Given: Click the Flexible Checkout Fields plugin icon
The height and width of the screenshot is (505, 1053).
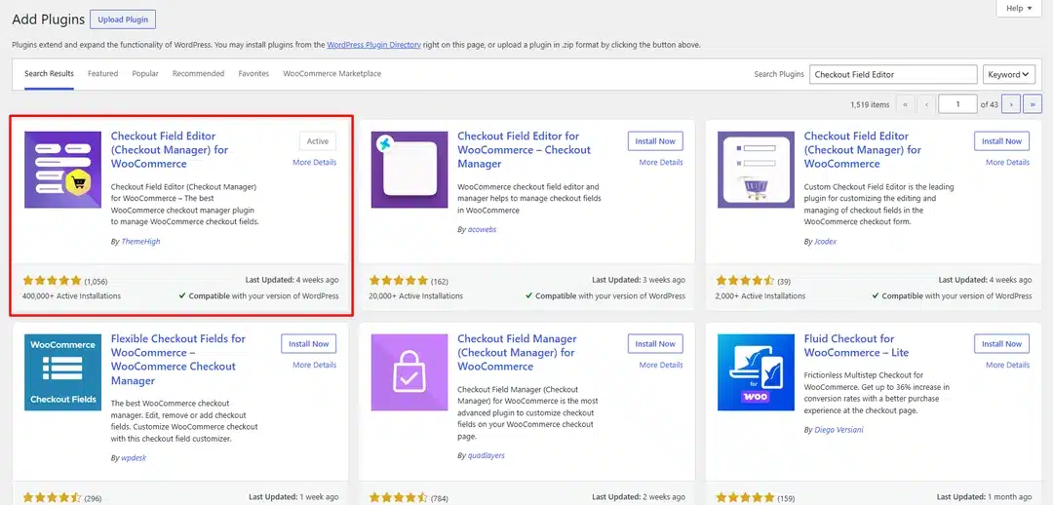Looking at the screenshot, I should [x=63, y=372].
